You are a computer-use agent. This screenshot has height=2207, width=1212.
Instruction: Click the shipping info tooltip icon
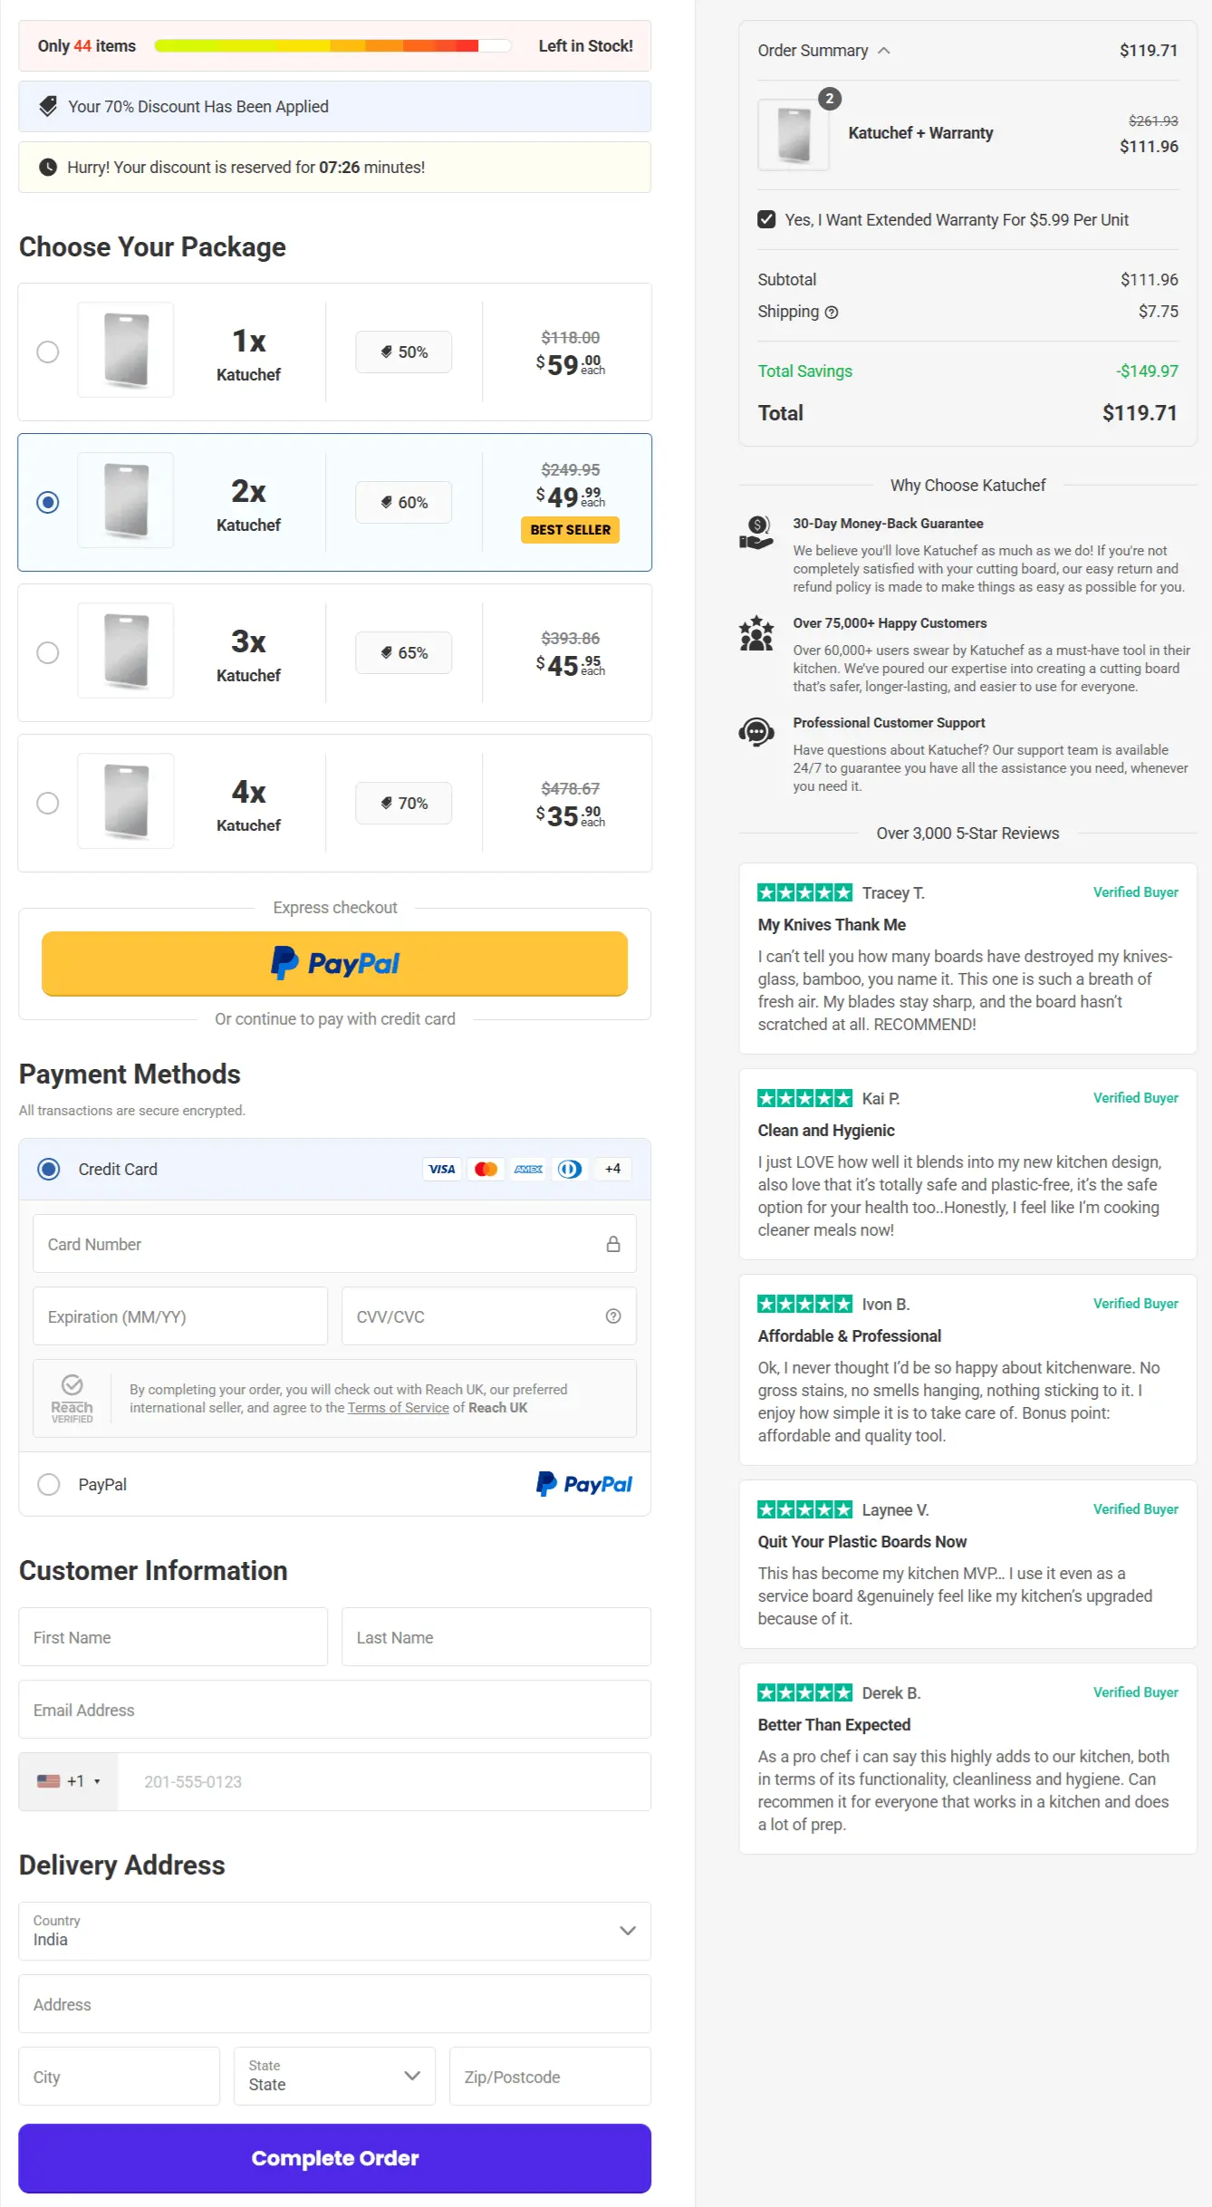click(x=832, y=312)
